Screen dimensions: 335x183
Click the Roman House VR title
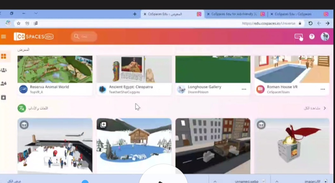coord(282,87)
